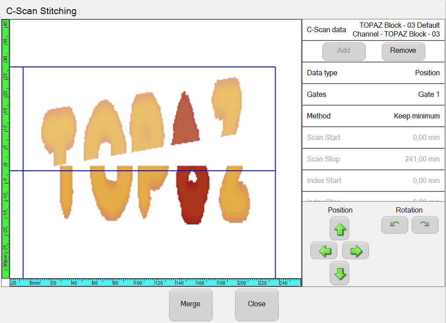Move the C-scan position down

[339, 273]
